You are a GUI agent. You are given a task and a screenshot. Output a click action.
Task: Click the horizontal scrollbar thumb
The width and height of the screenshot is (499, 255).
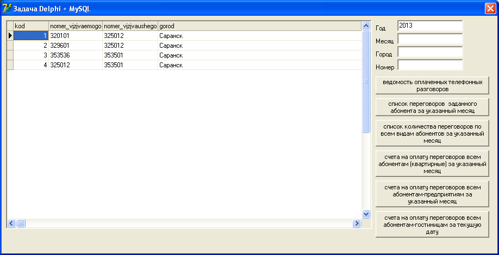(x=21, y=224)
